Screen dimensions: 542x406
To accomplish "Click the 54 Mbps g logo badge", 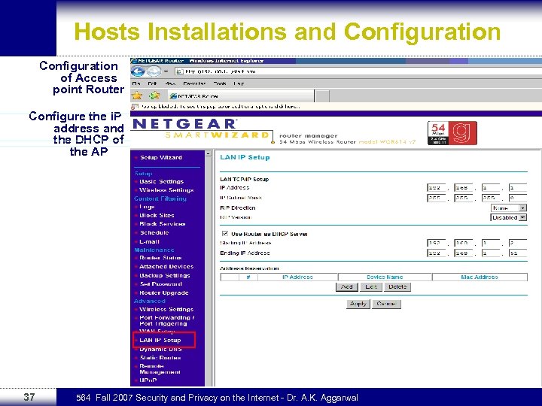I will pyautogui.click(x=452, y=133).
